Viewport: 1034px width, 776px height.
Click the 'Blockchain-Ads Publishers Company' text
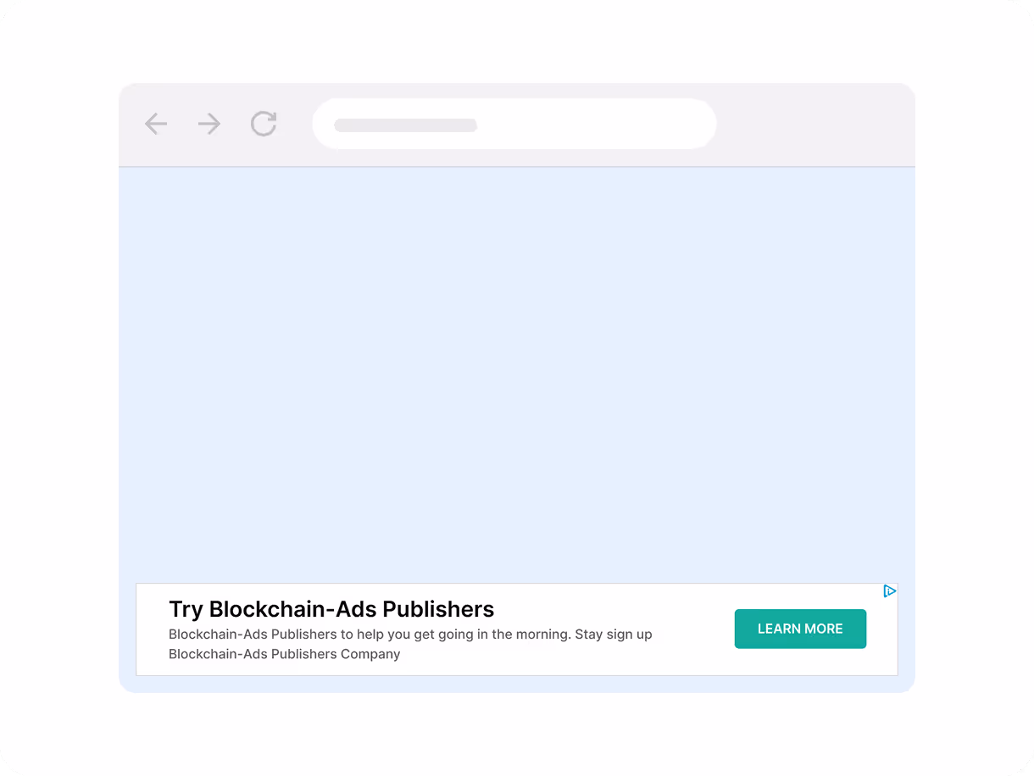click(x=284, y=654)
